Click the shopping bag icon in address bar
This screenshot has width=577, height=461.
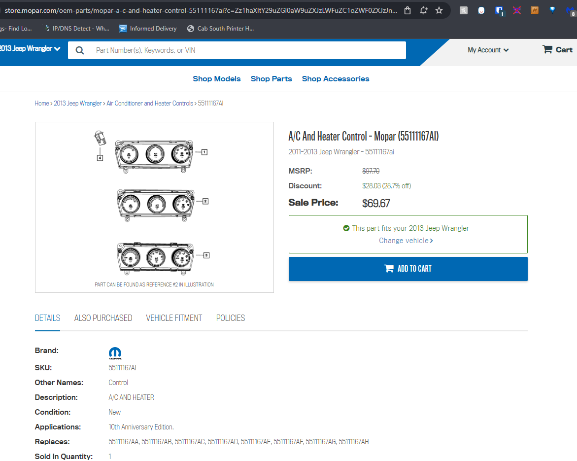[x=407, y=10]
